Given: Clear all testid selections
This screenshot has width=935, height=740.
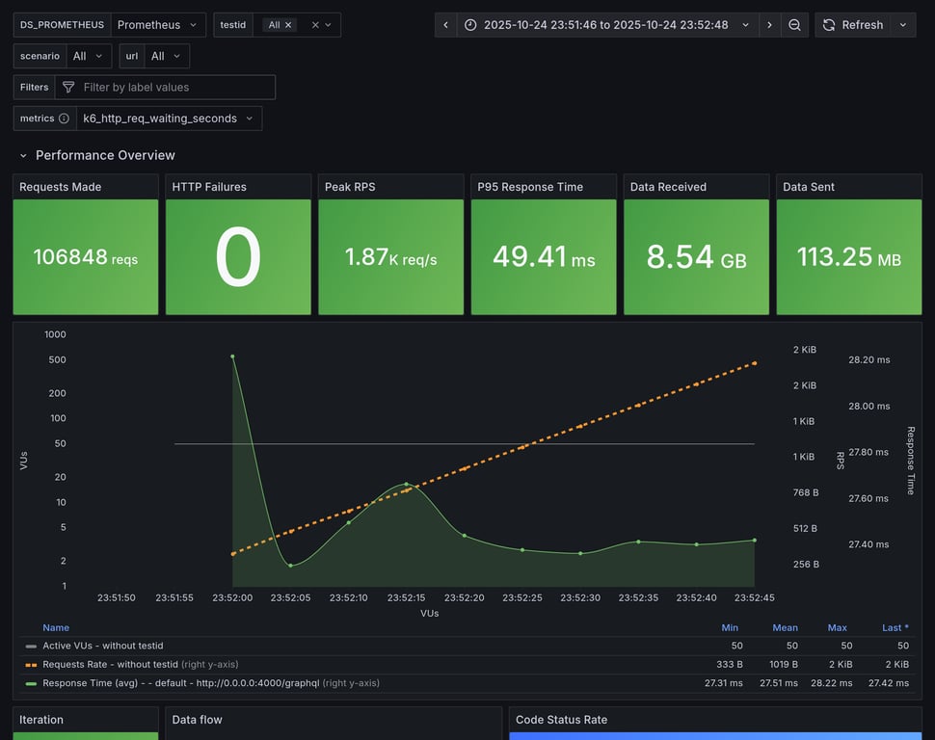Looking at the screenshot, I should click(315, 25).
